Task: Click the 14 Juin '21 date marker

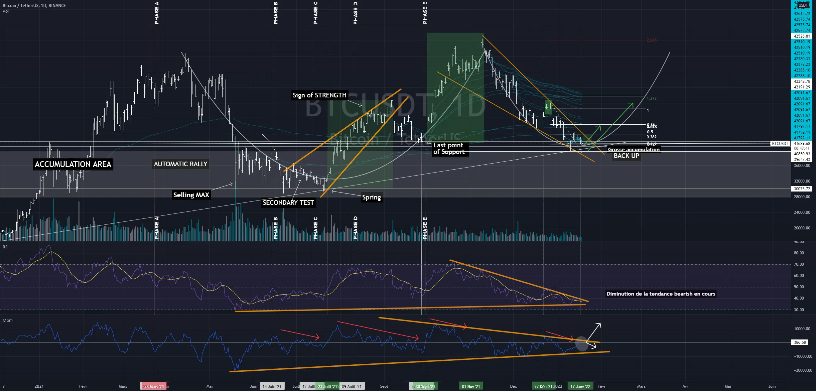Action: point(272,386)
